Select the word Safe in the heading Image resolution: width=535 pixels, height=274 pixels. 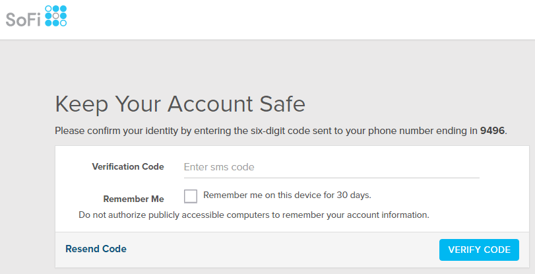[282, 104]
